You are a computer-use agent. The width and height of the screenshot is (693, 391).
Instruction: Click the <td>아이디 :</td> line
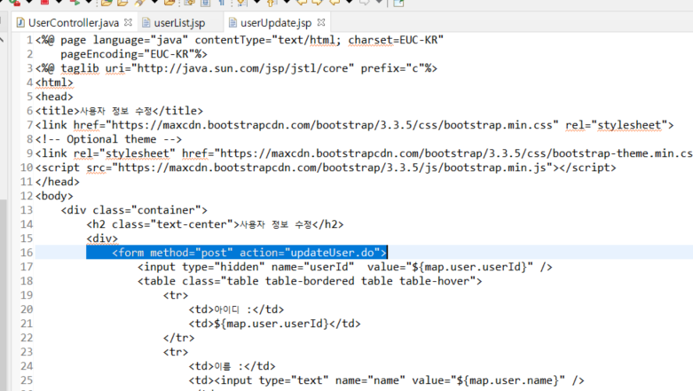point(236,309)
